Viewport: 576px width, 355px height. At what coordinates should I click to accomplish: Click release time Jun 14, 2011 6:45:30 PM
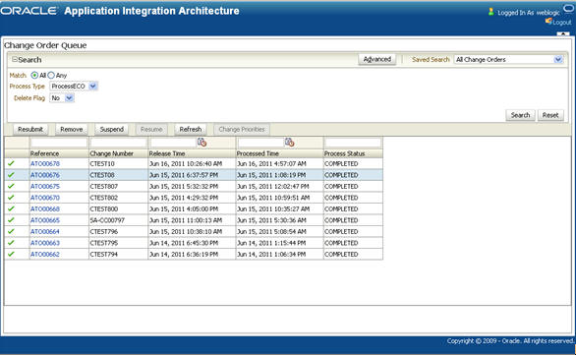click(184, 243)
